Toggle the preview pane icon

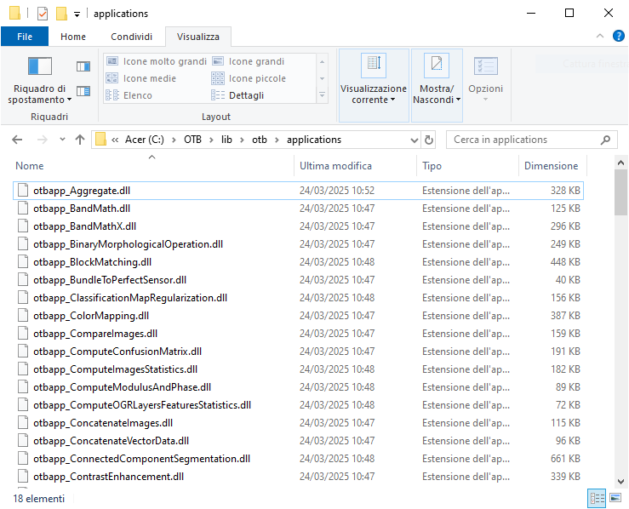83,66
